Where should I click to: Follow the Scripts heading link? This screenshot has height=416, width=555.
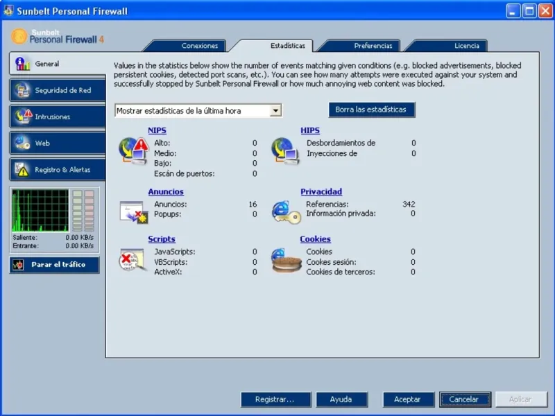tap(162, 239)
